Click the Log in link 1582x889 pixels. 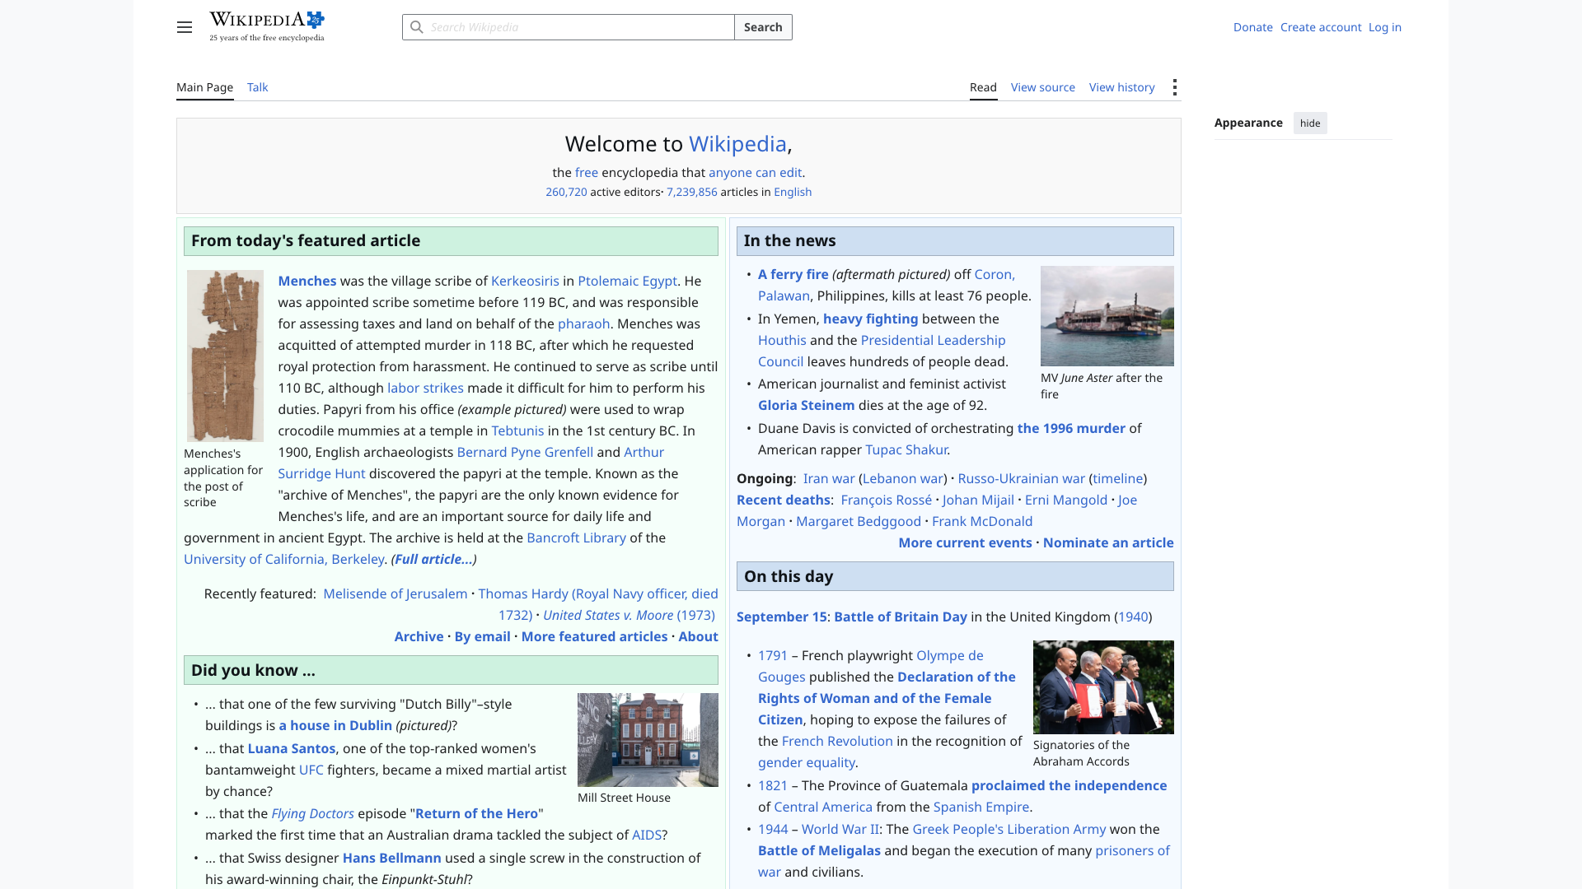1385,27
